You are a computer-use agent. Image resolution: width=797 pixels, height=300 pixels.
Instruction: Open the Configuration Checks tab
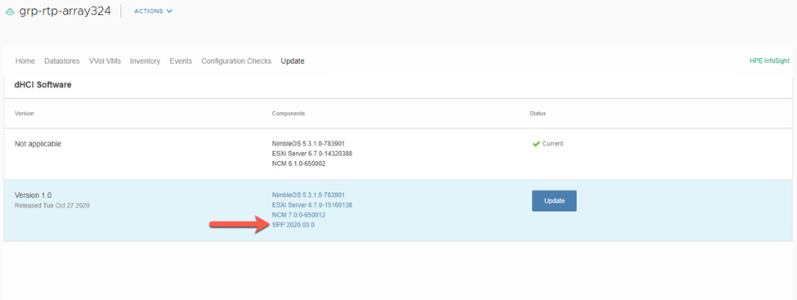point(236,61)
